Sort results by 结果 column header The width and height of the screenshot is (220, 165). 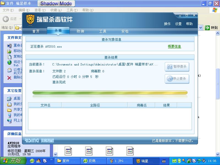166,105
